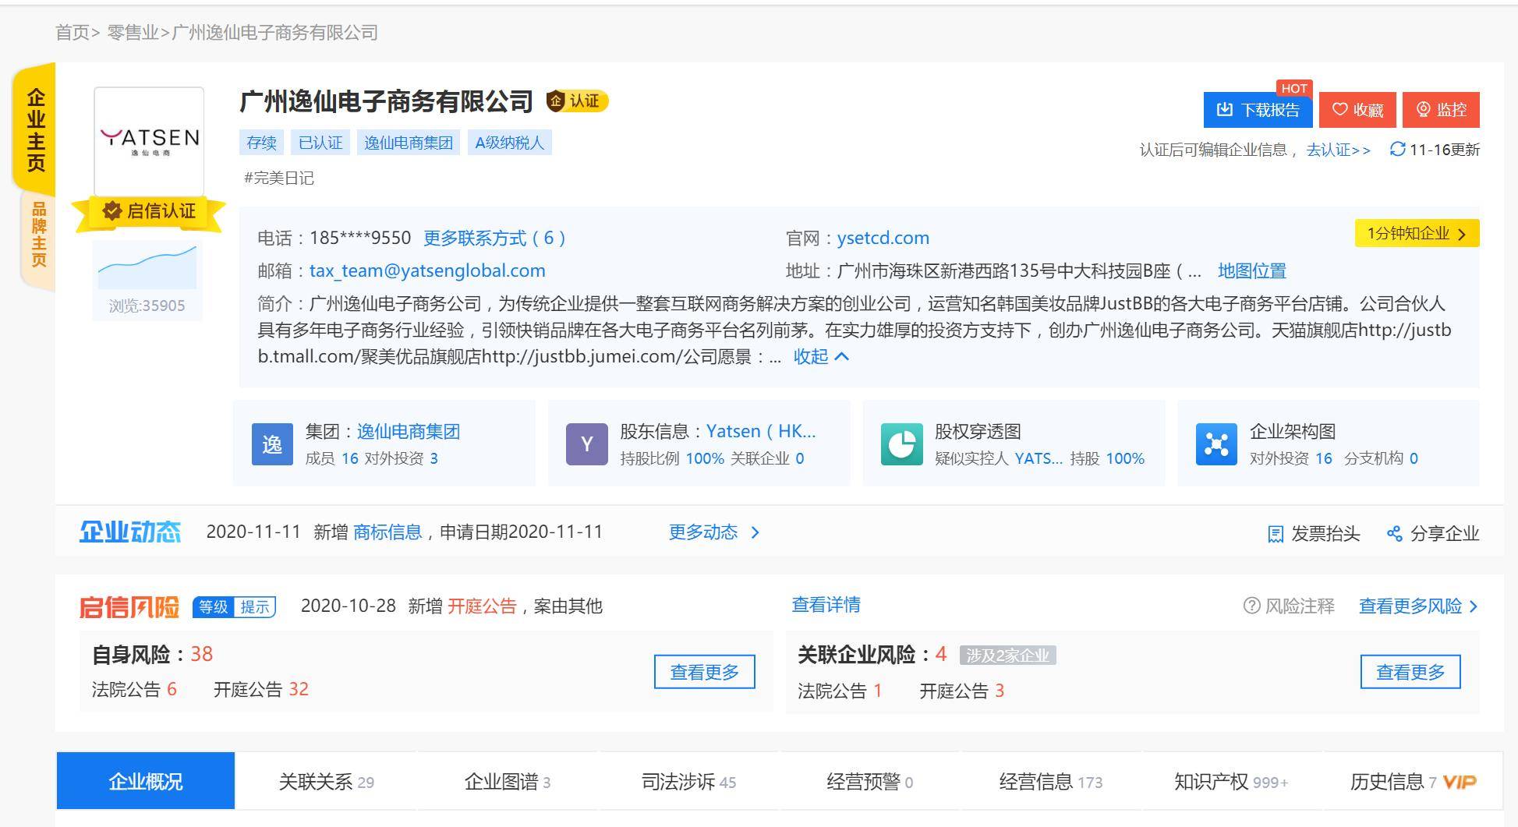Click the YATSEN company logo thumbnail
This screenshot has width=1518, height=827.
(149, 141)
